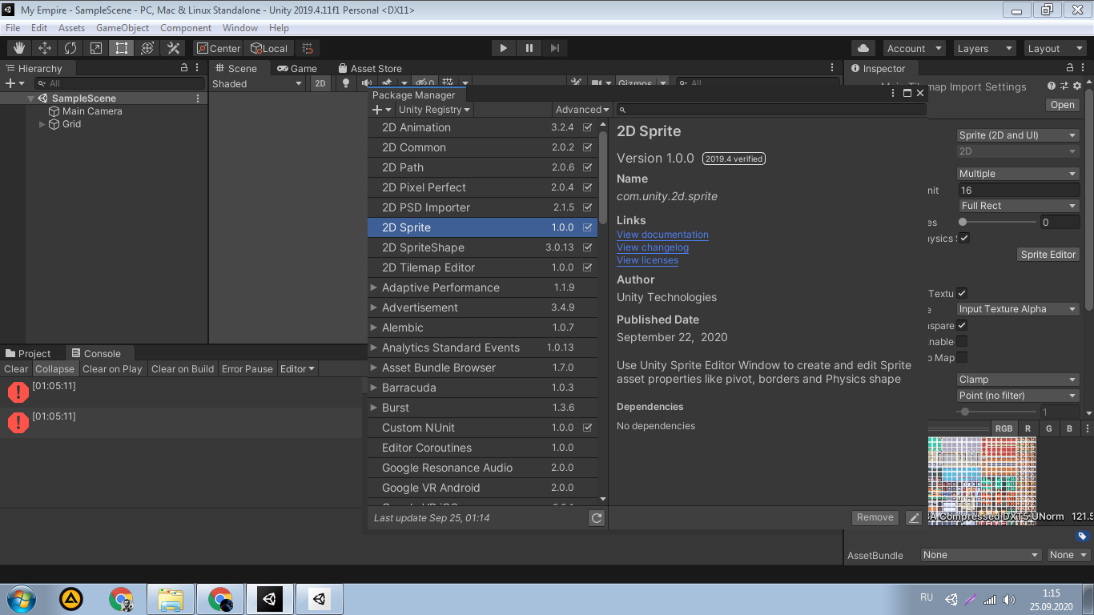Open Chrome from the taskbar
This screenshot has height=615, width=1094.
click(121, 599)
